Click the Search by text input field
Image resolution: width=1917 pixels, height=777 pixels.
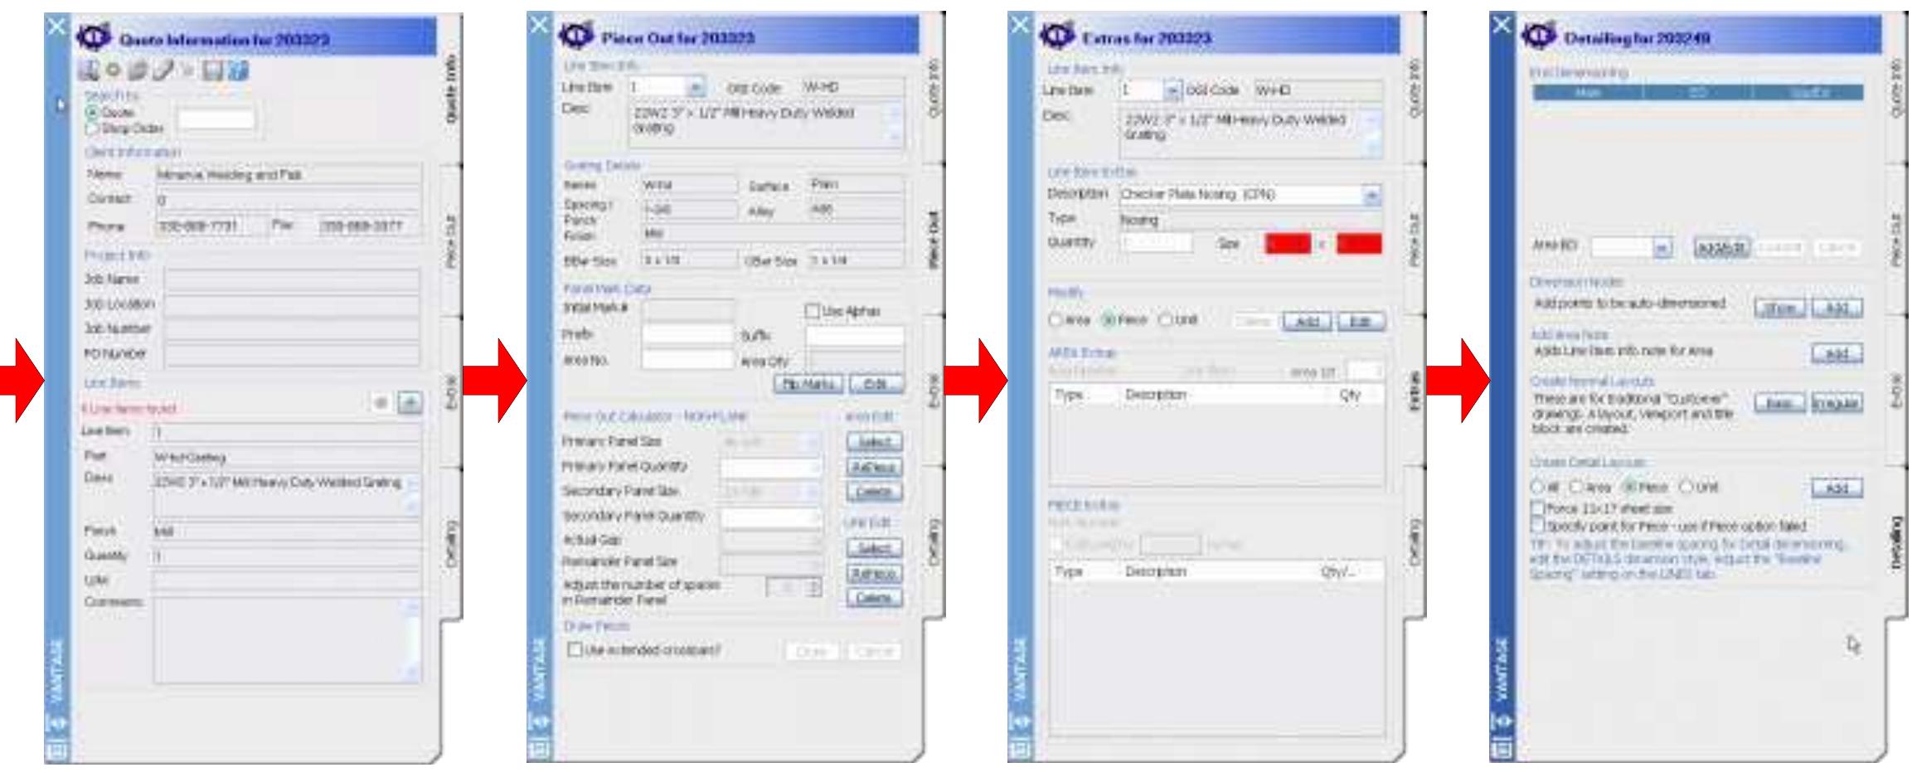[216, 120]
